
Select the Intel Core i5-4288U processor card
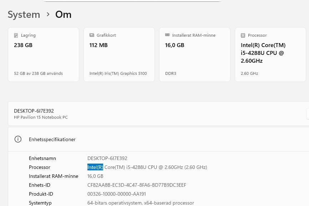click(x=270, y=55)
